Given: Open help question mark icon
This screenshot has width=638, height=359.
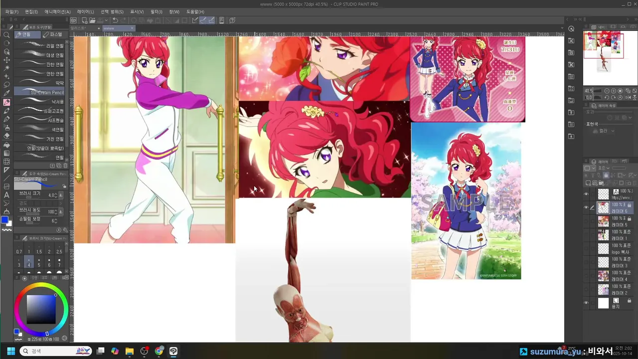Looking at the screenshot, I should tap(232, 20).
